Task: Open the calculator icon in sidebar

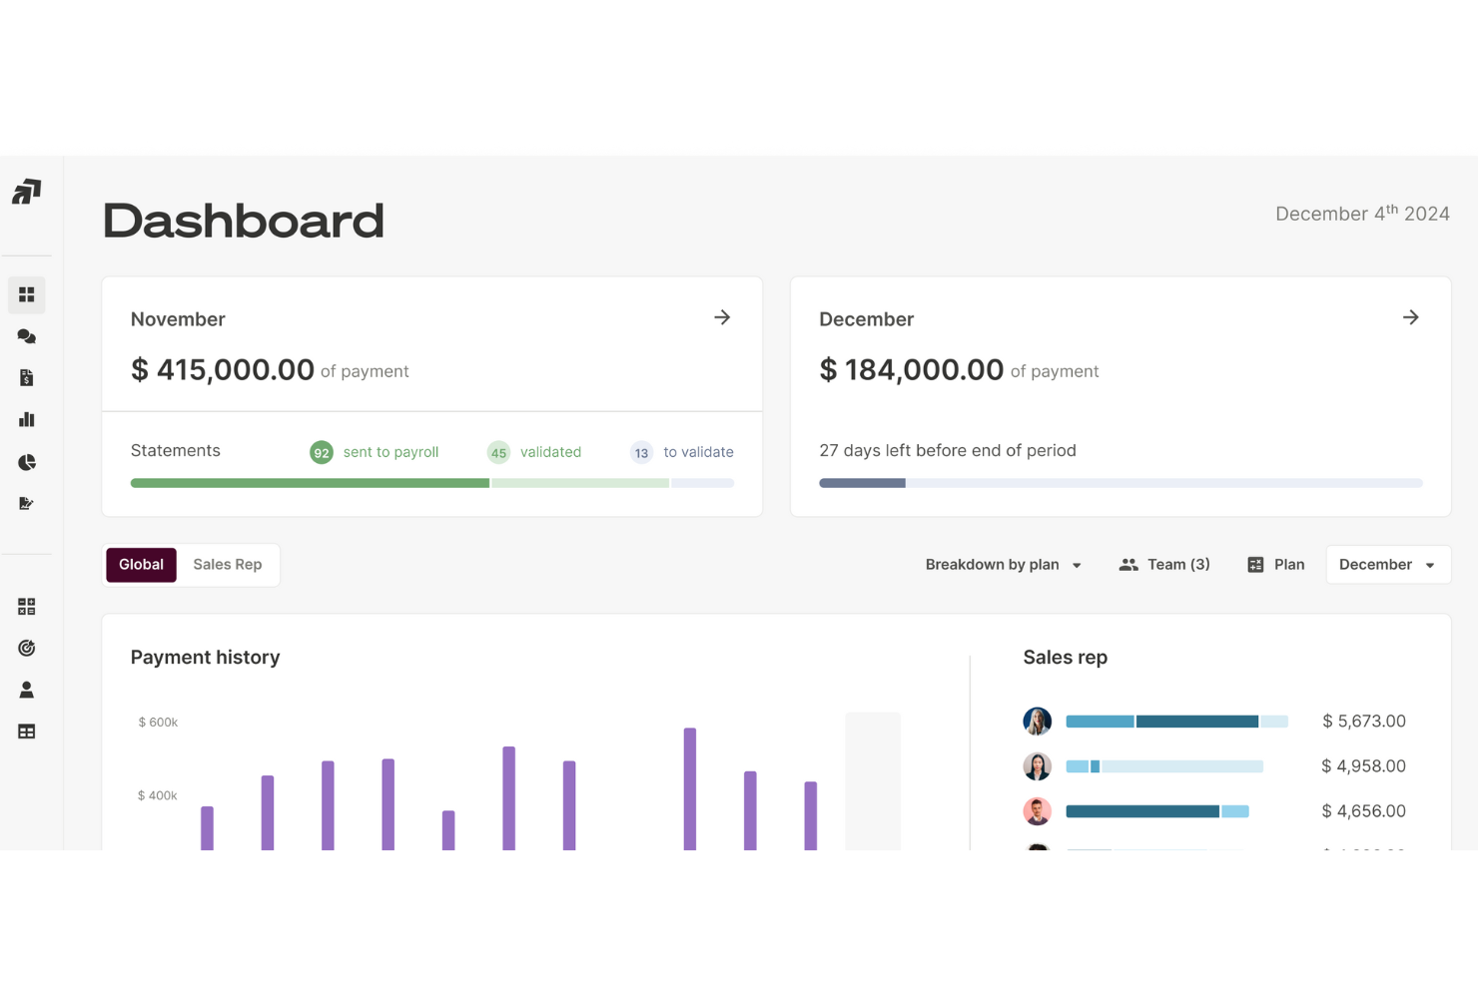Action: click(27, 607)
